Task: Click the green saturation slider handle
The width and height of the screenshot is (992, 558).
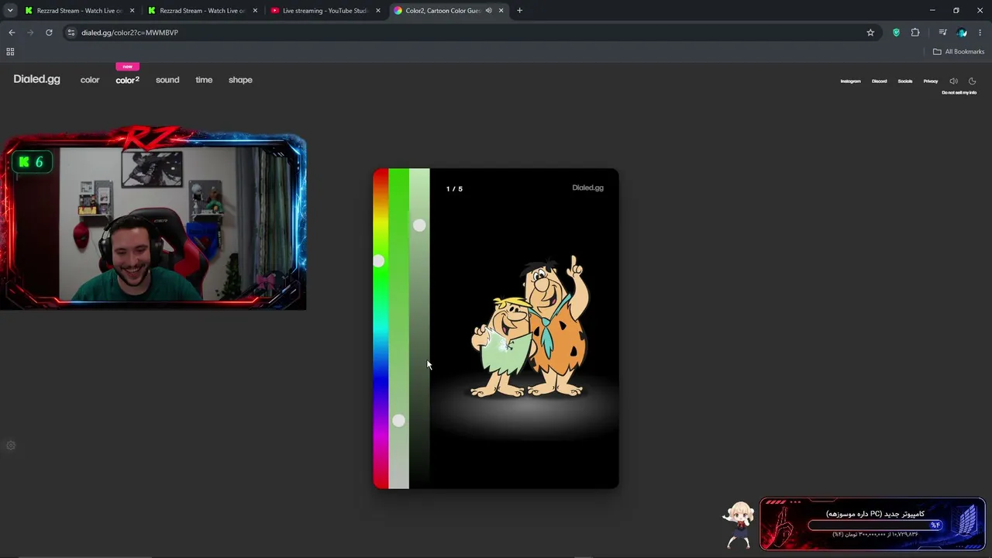Action: (x=398, y=421)
